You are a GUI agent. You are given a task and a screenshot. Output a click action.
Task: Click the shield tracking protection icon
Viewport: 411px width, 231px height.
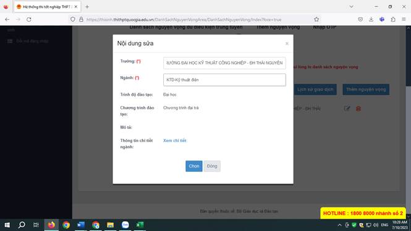pos(73,19)
